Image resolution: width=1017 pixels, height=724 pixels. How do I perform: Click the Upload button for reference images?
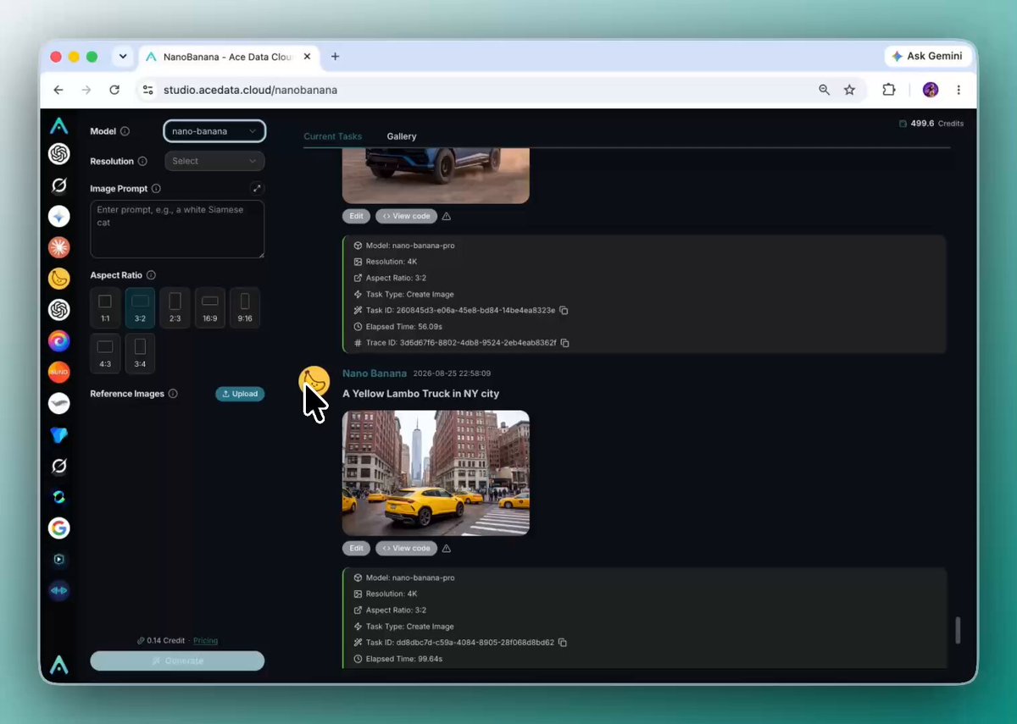click(x=240, y=394)
